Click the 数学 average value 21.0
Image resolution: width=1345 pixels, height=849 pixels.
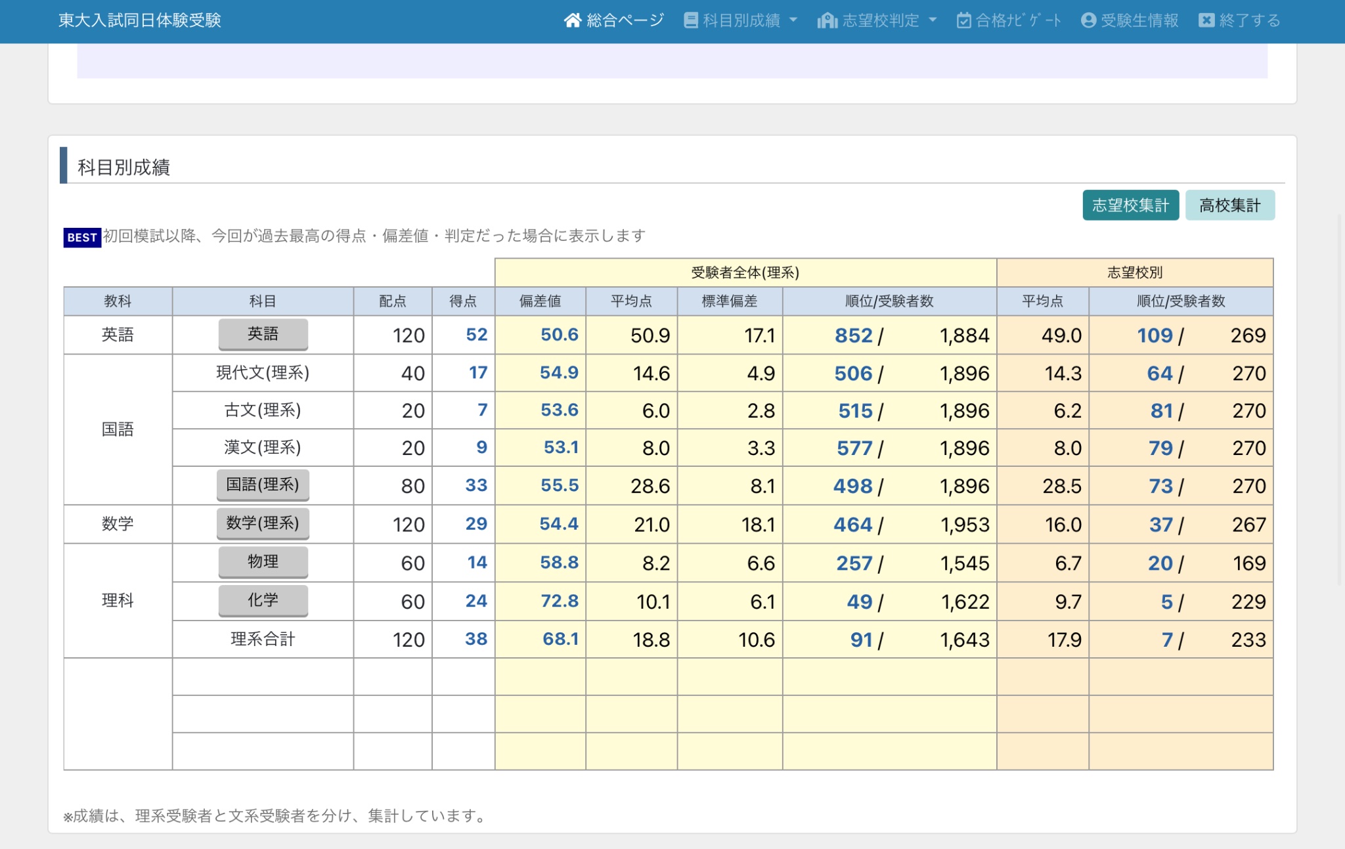(x=651, y=525)
